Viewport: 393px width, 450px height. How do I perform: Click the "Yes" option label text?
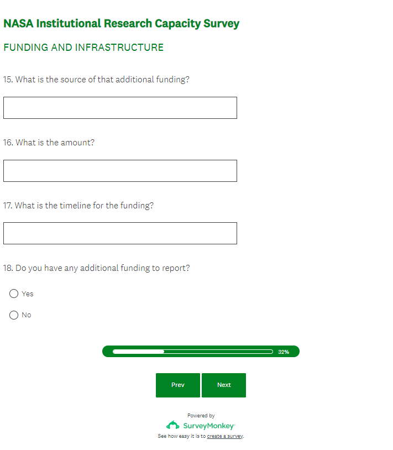(x=28, y=294)
